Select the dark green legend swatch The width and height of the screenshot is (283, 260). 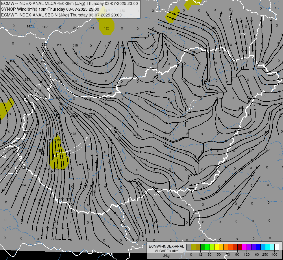[x=203, y=247]
